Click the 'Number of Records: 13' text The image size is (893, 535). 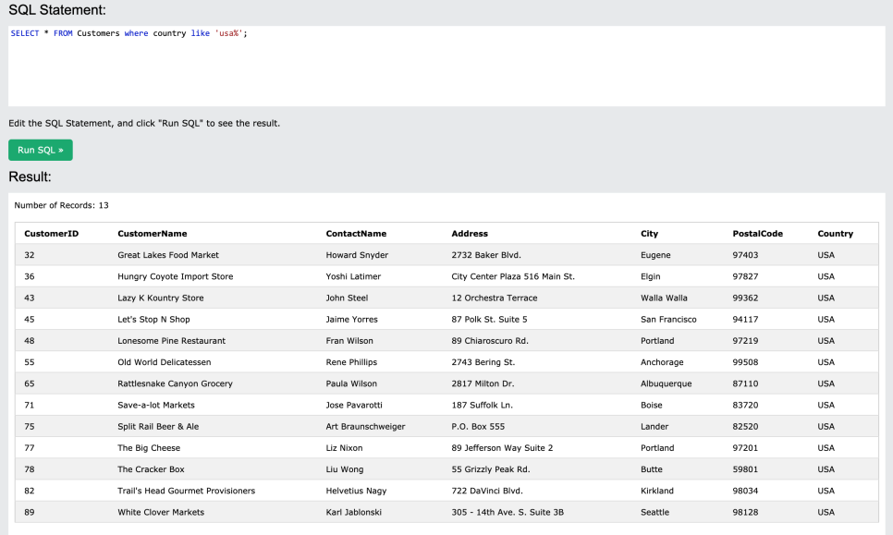(62, 205)
